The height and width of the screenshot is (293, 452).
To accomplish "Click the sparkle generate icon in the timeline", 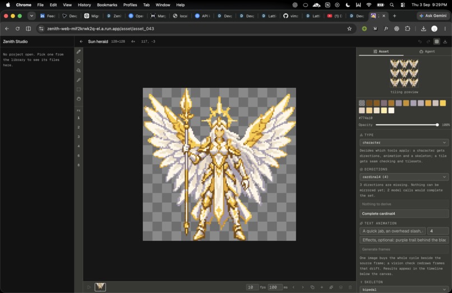I will pos(331,287).
